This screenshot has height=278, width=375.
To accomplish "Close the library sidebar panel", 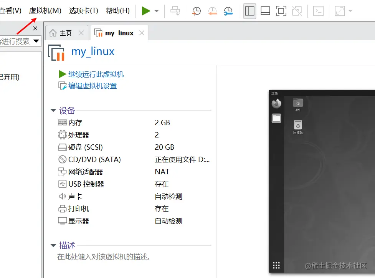I will (x=35, y=28).
